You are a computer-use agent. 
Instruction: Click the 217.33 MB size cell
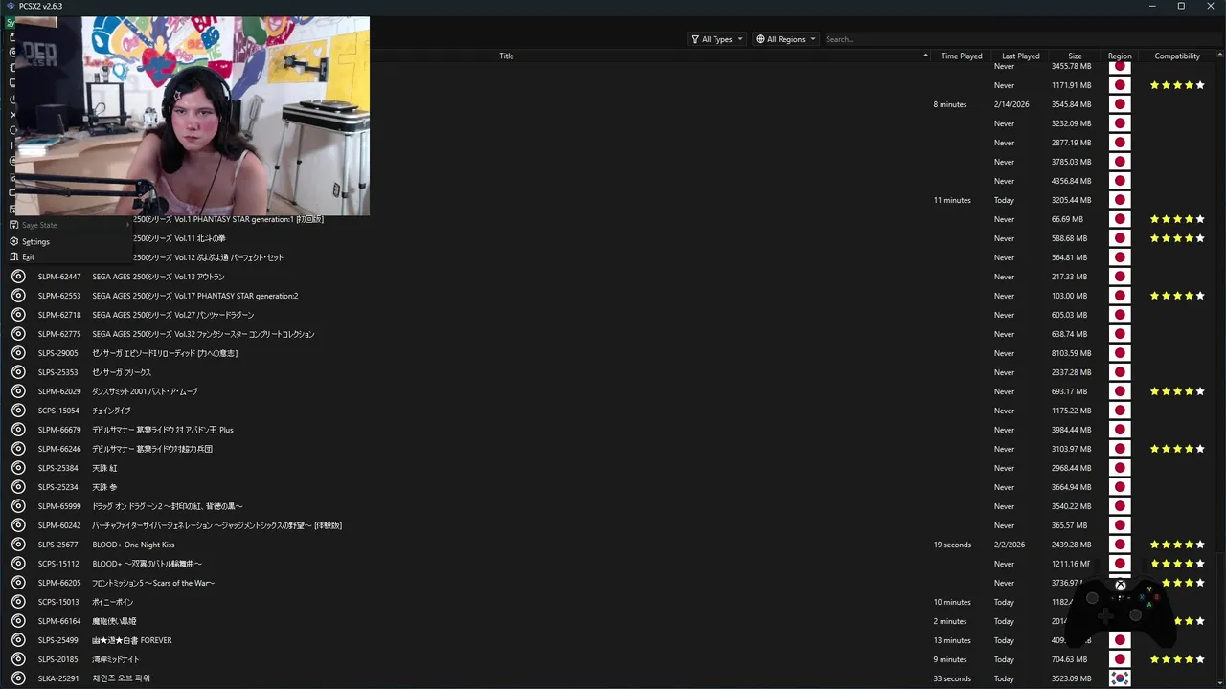(1069, 277)
